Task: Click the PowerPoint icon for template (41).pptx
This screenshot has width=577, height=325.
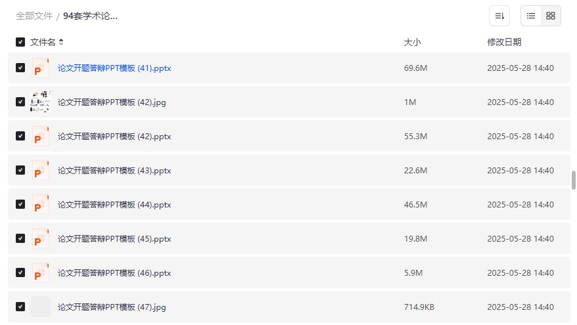Action: click(41, 68)
